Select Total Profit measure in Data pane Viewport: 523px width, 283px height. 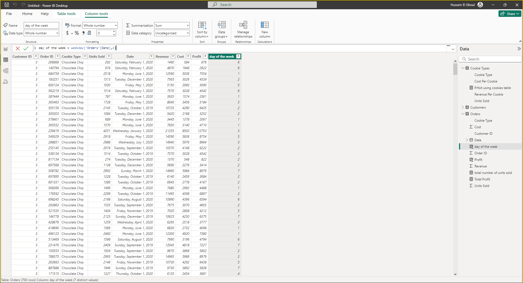482,179
